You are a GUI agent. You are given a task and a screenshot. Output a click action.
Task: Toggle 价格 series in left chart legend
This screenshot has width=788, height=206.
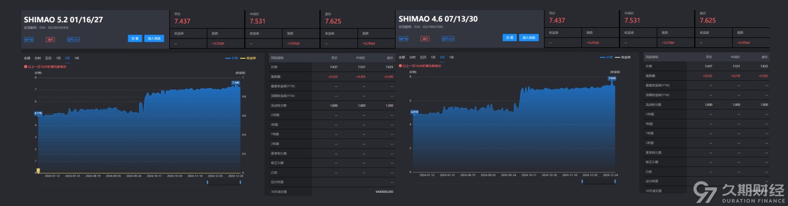click(231, 58)
